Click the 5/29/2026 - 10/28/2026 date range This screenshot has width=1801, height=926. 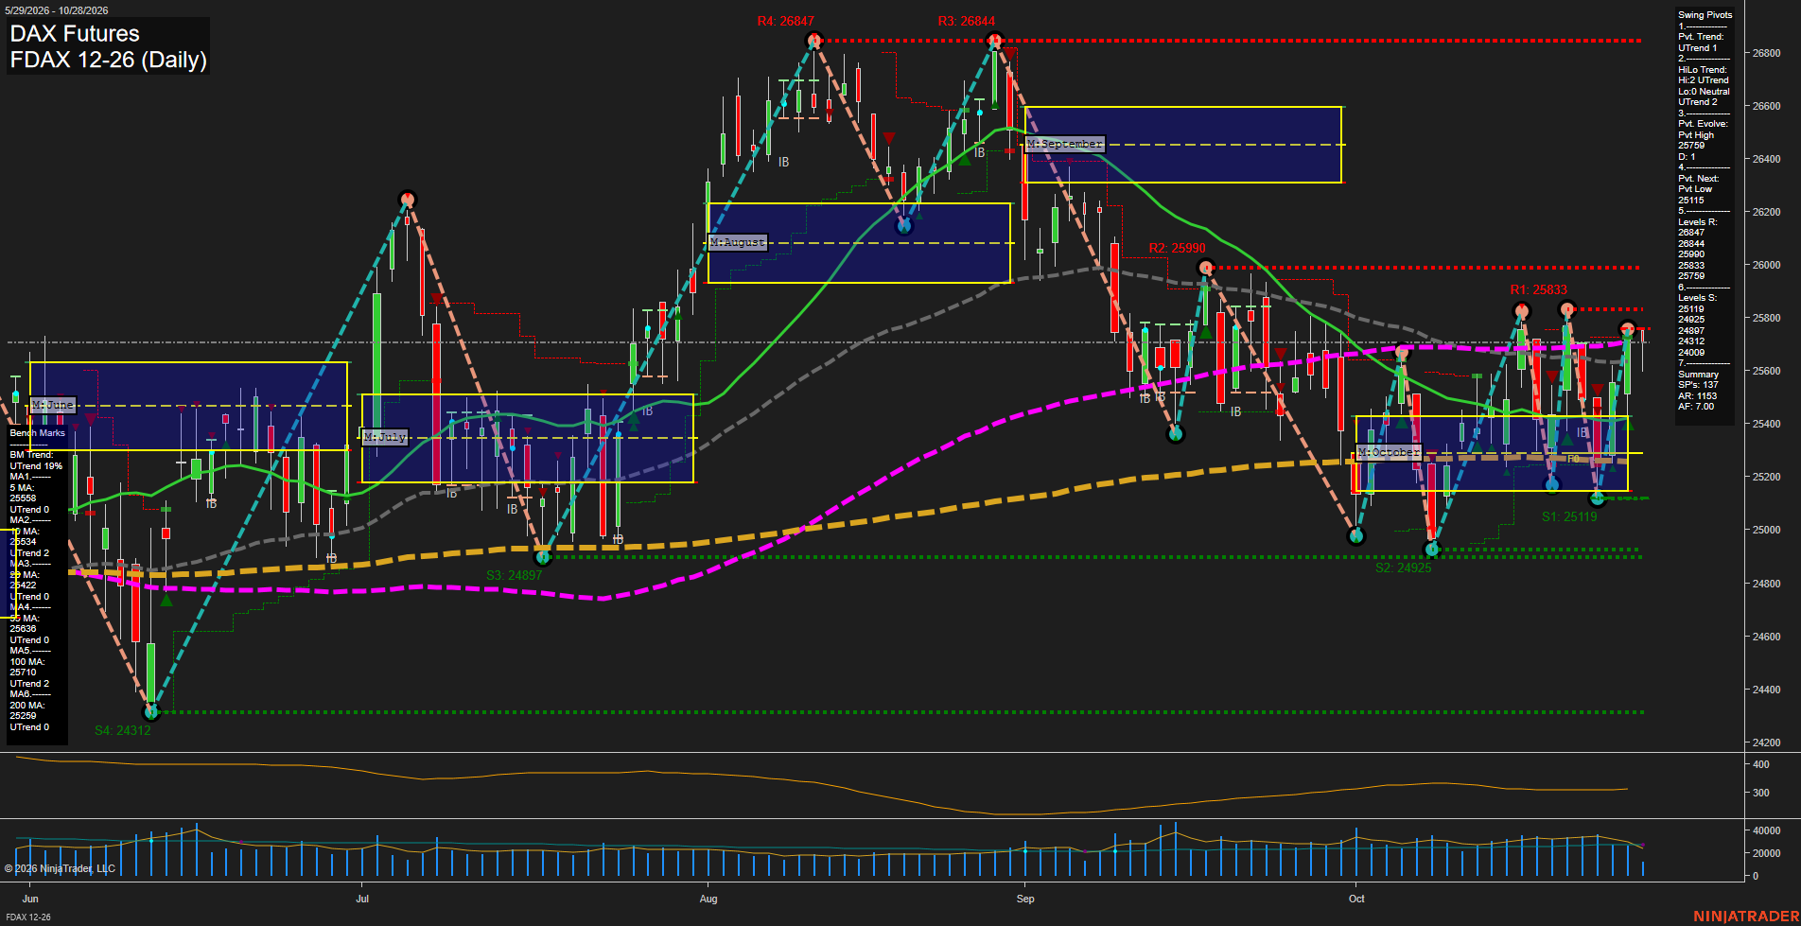pos(56,10)
